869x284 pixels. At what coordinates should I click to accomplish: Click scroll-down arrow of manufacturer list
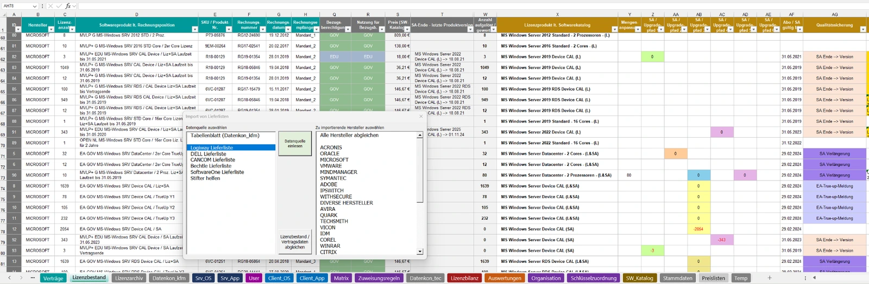420,251
